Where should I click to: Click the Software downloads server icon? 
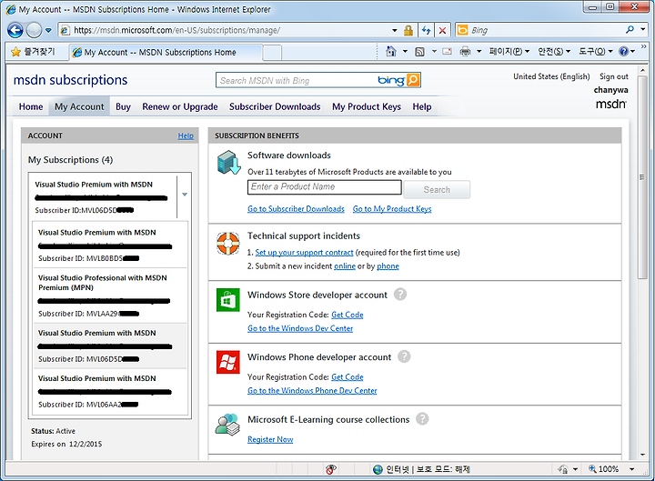click(228, 162)
